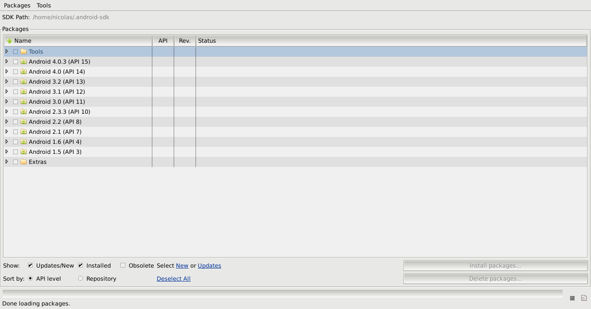
Task: Expand Android 3.2 (API 13) node
Action: coord(7,81)
